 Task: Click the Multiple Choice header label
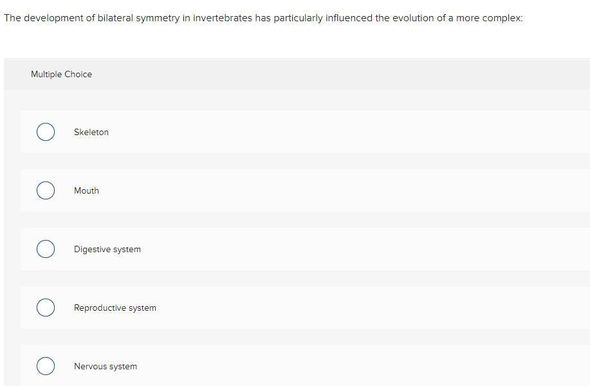61,74
